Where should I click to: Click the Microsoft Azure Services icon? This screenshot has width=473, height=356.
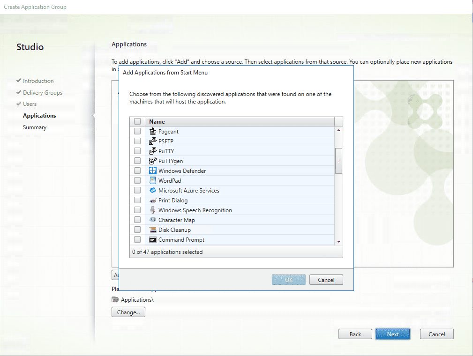pos(153,190)
